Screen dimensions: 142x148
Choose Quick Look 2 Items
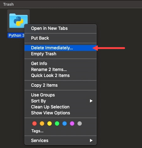pos(60,75)
